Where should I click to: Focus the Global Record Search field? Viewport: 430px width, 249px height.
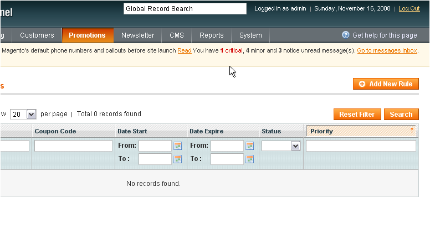[185, 9]
